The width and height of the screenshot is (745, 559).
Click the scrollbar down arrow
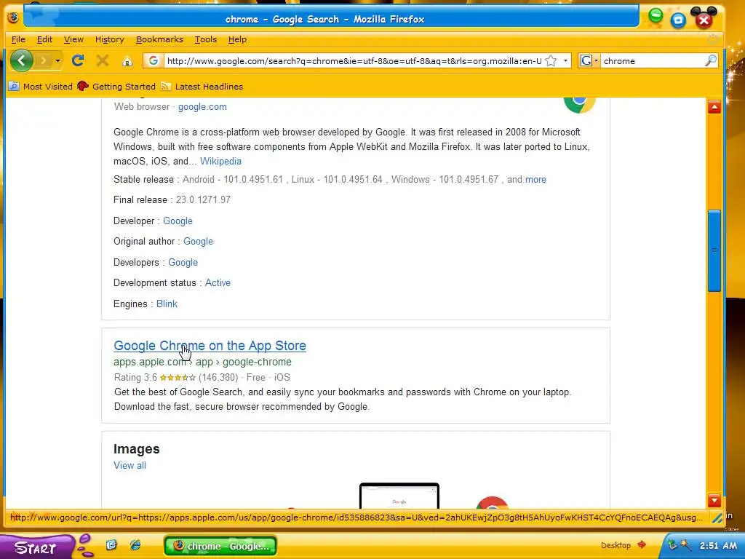tap(714, 500)
